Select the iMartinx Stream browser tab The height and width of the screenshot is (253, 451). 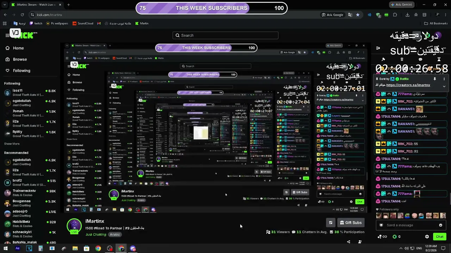click(x=36, y=5)
